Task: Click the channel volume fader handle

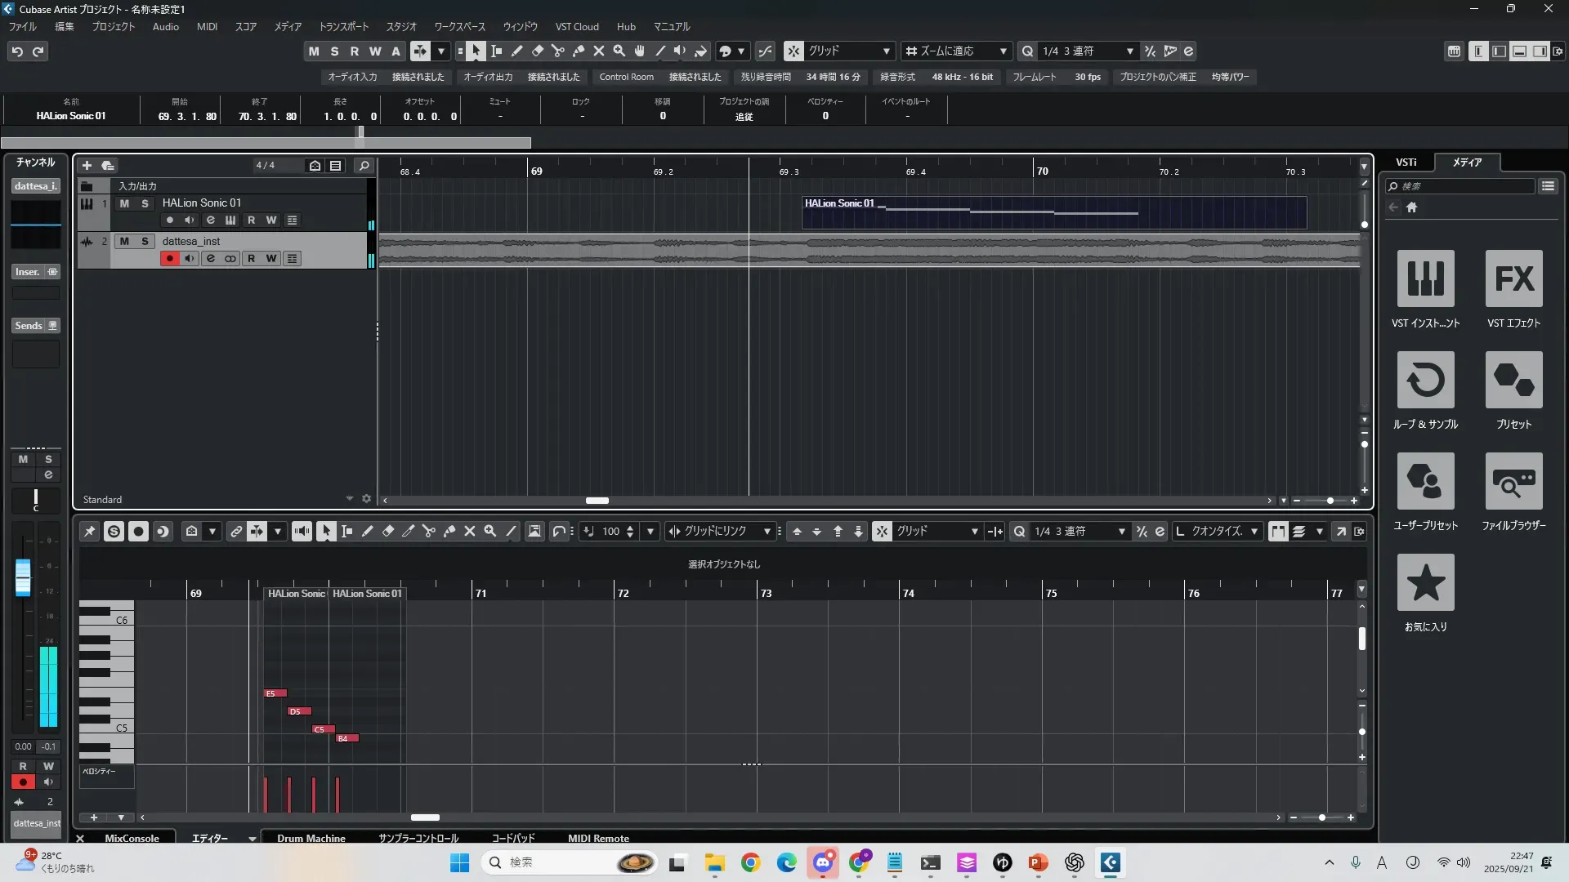Action: [x=23, y=577]
